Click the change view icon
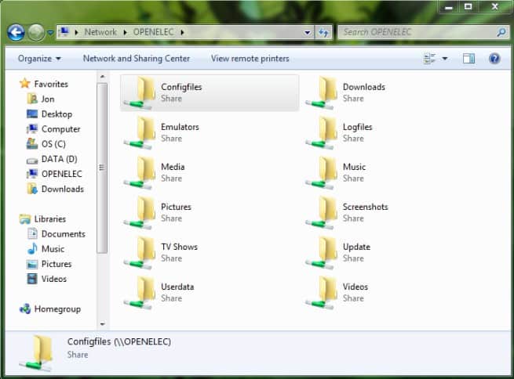Screen dimensions: 514x379 point(429,59)
